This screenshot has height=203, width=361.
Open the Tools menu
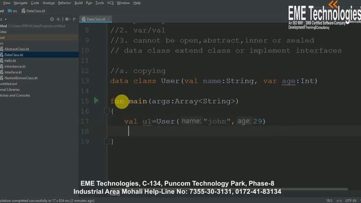[100, 3]
